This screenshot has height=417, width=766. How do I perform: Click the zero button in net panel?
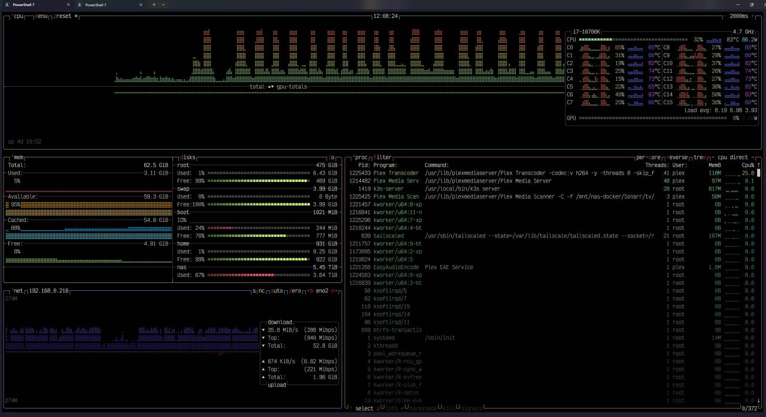(x=296, y=291)
